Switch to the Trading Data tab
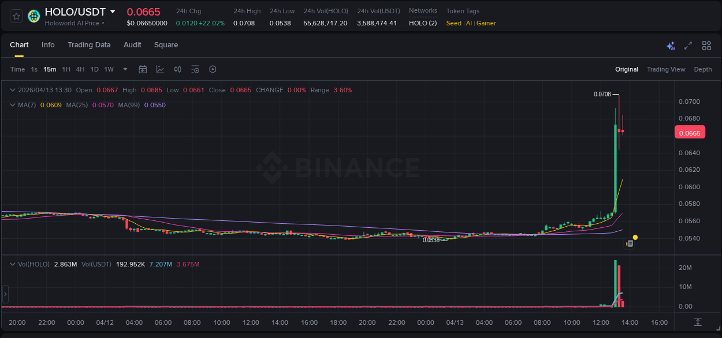Viewport: 722px width, 338px height. point(89,45)
